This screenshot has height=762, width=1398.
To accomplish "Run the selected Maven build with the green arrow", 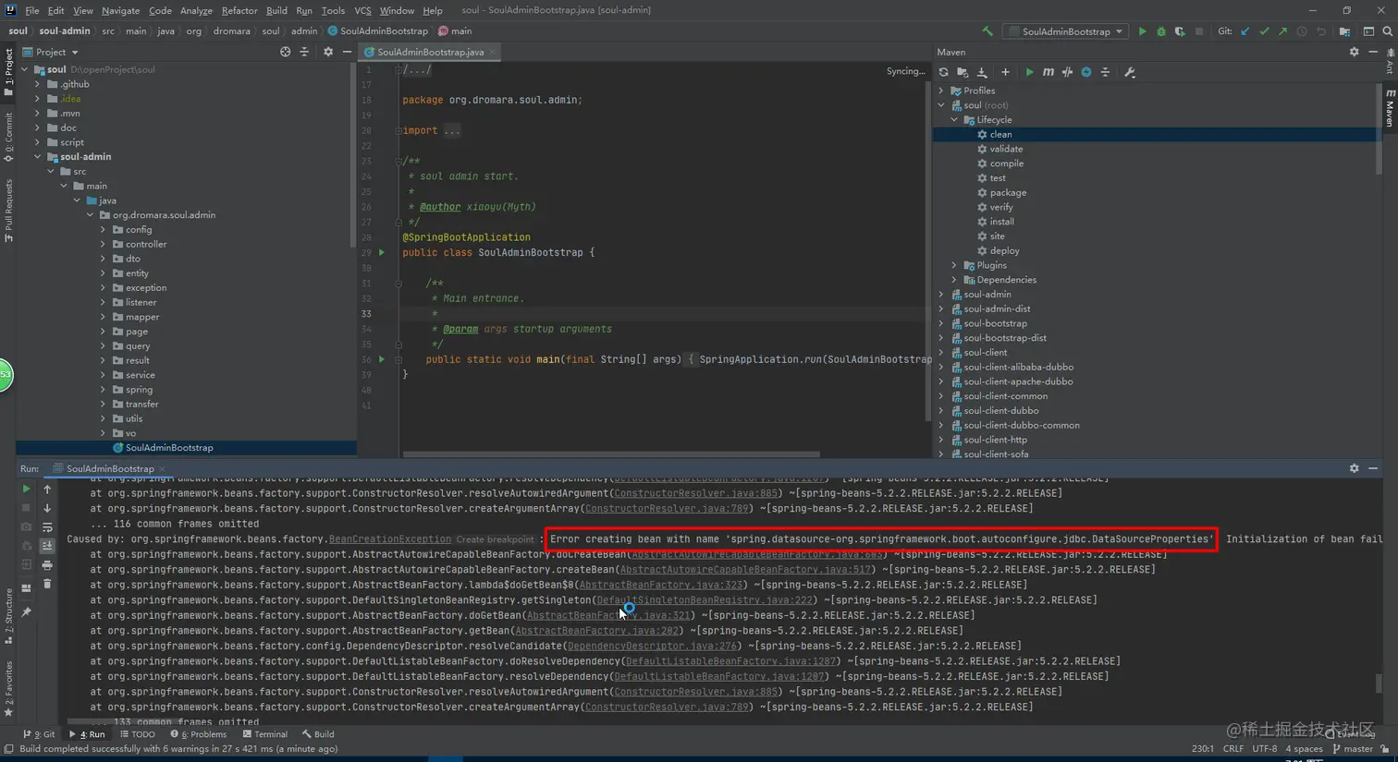I will pos(1029,72).
